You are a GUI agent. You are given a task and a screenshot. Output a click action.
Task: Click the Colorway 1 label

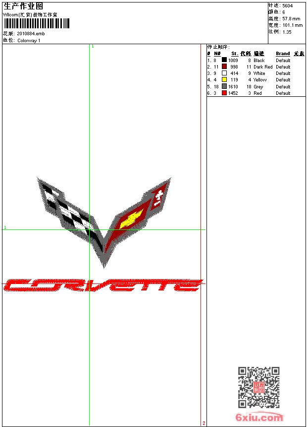coord(29,41)
